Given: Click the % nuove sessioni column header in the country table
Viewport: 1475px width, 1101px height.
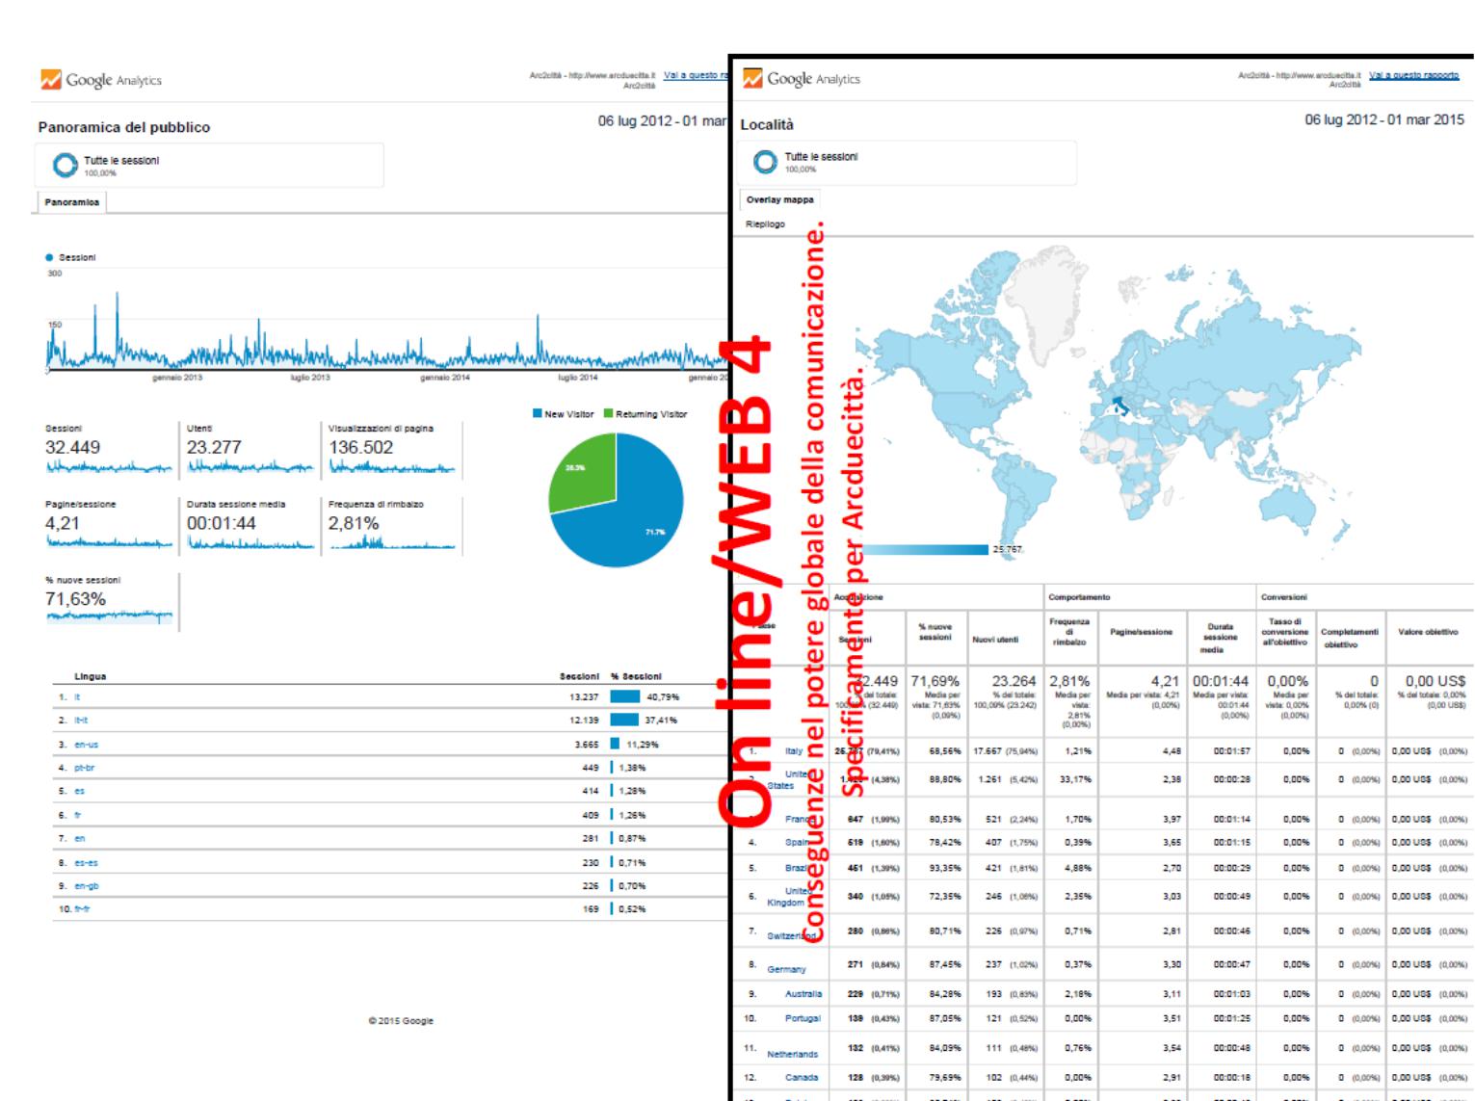Looking at the screenshot, I should pyautogui.click(x=935, y=632).
